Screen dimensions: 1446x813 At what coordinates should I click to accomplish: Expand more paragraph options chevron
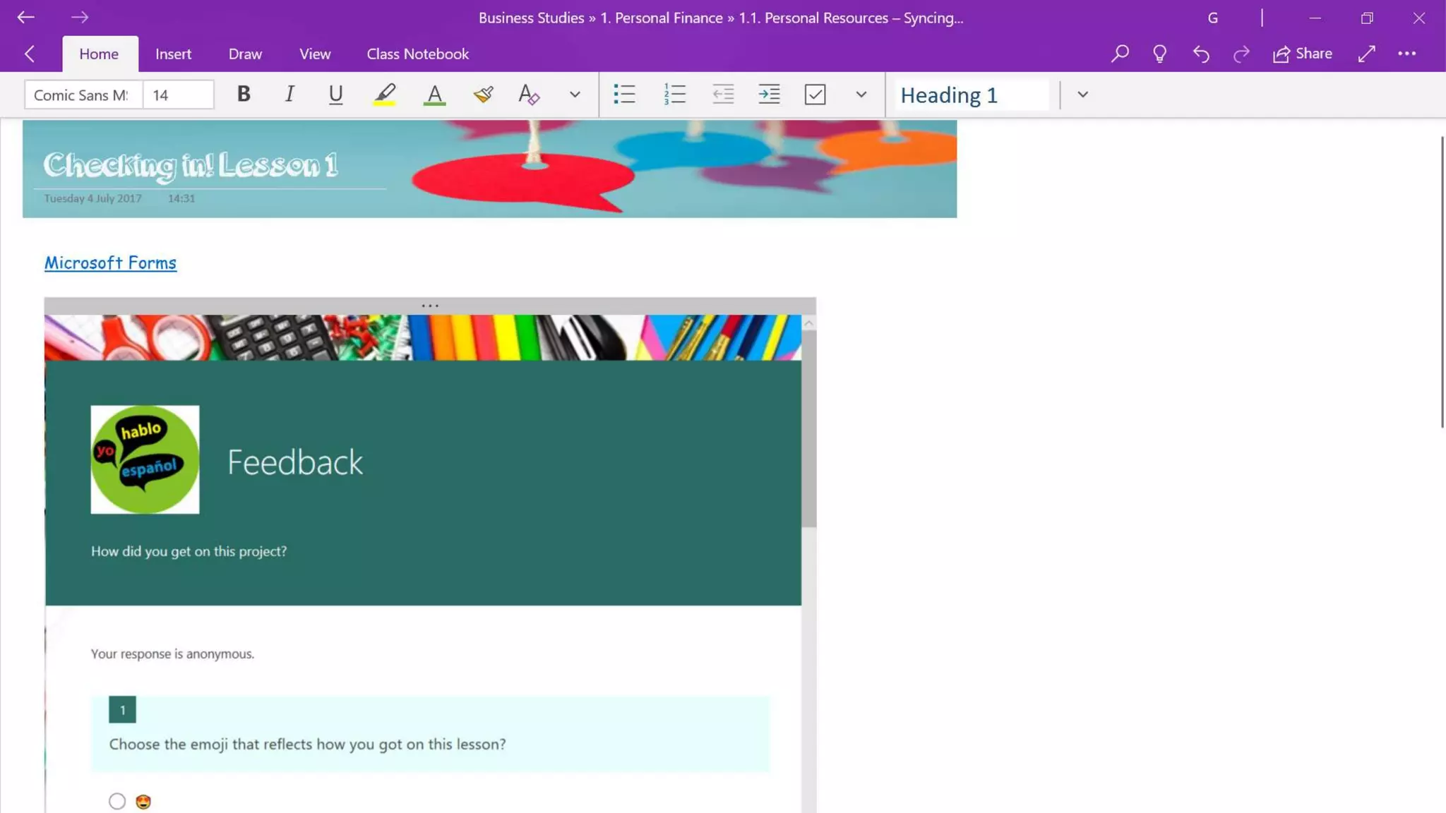coord(861,94)
